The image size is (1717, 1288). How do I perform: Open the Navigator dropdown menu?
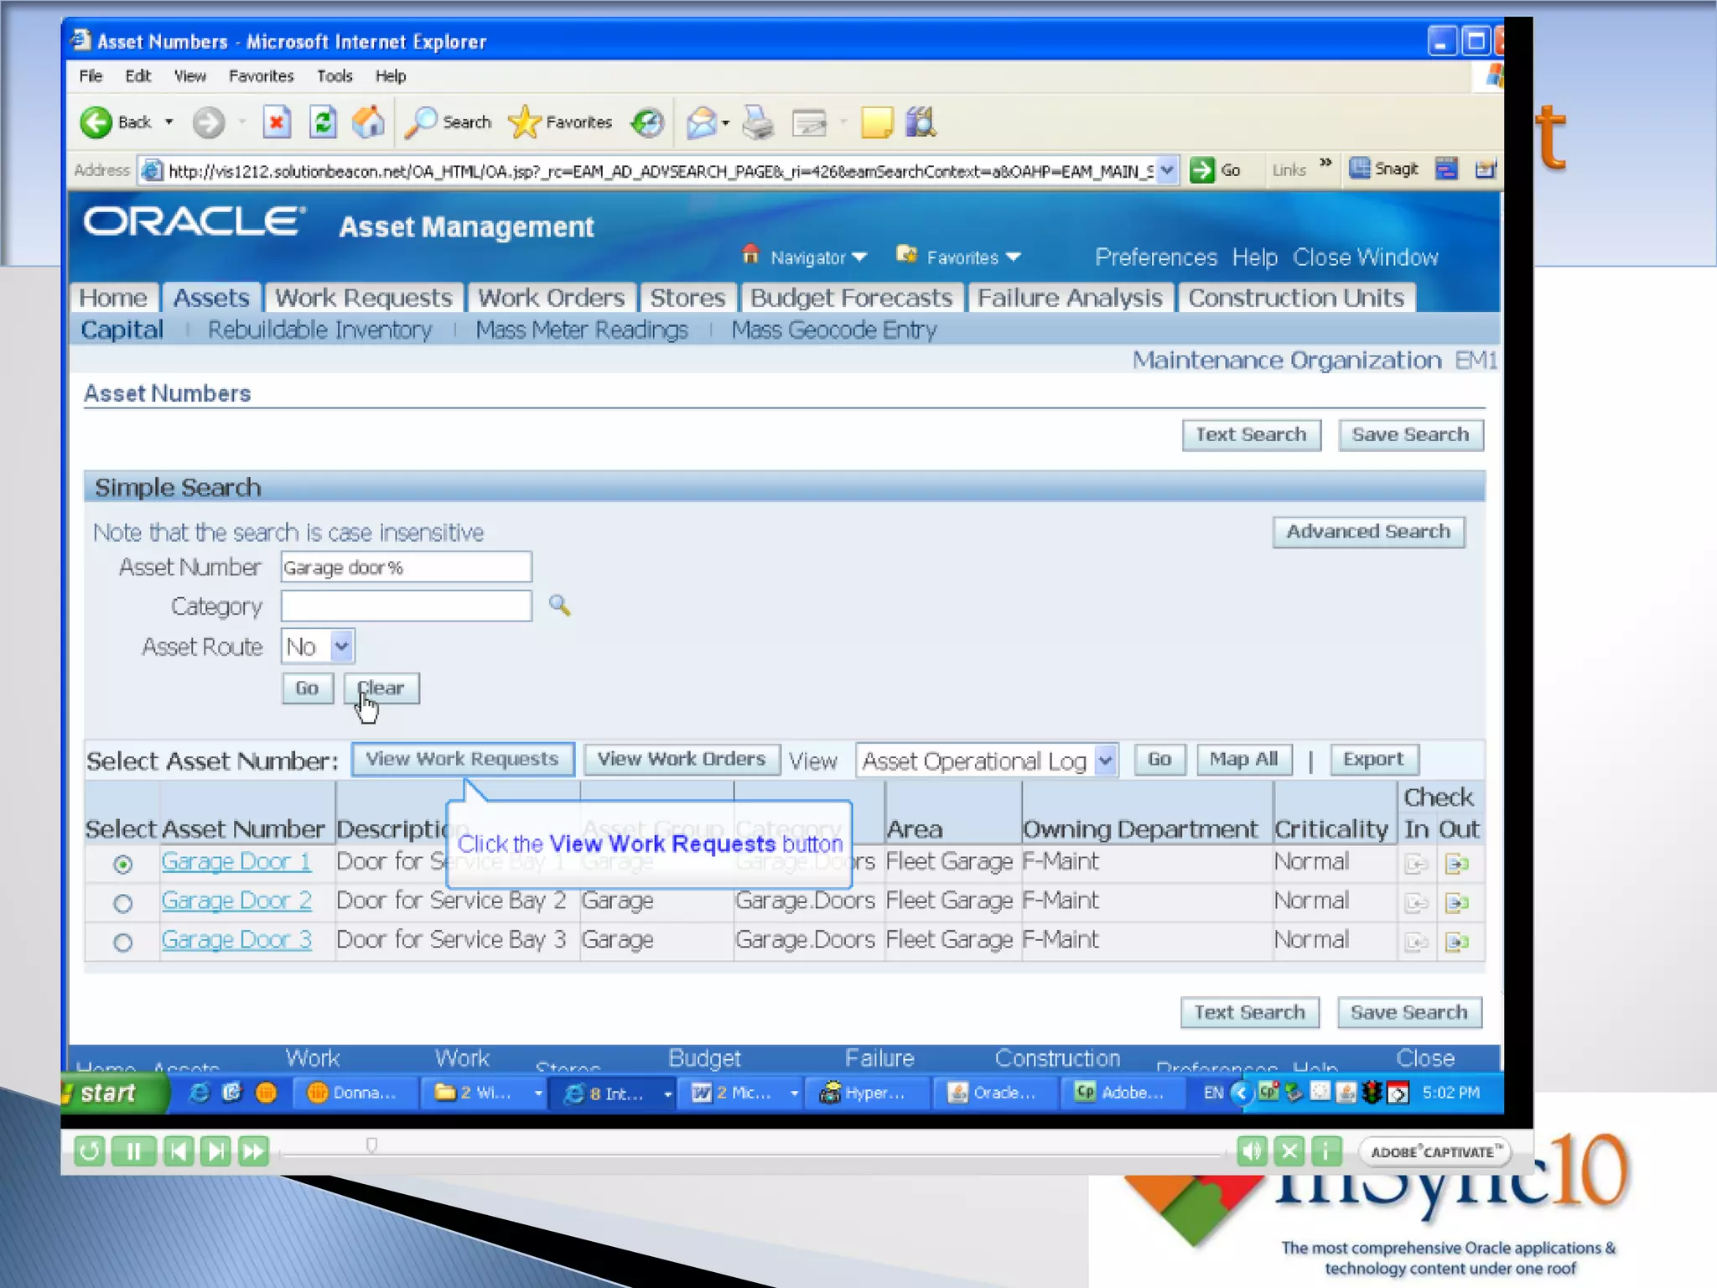[x=808, y=257]
